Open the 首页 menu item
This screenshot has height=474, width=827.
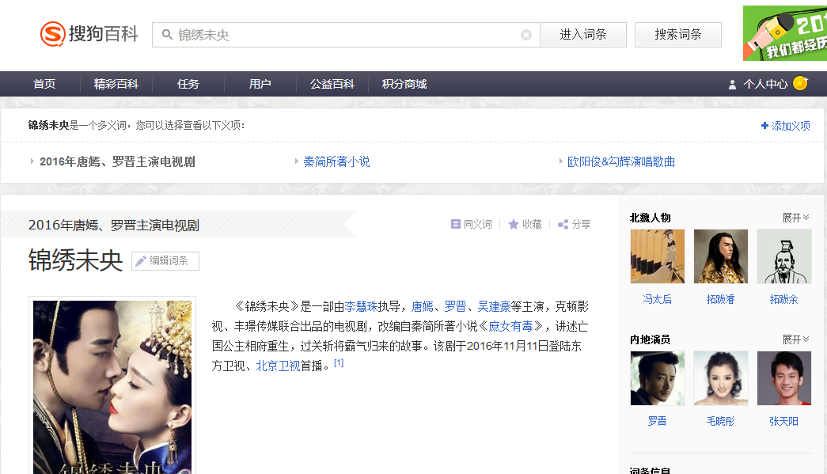coord(44,85)
